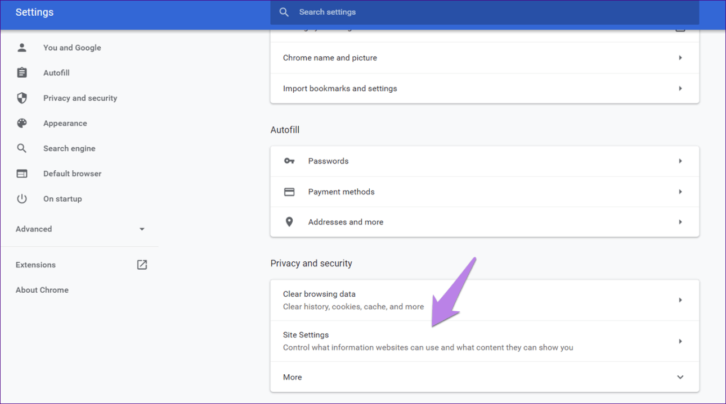Click the Search settings field

coord(484,12)
